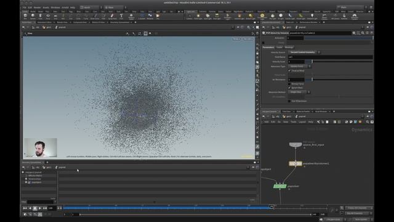Screen dimensions: 394x222
Task: Toggle the checkbox above Ignore Mass
Action: tap(289, 84)
